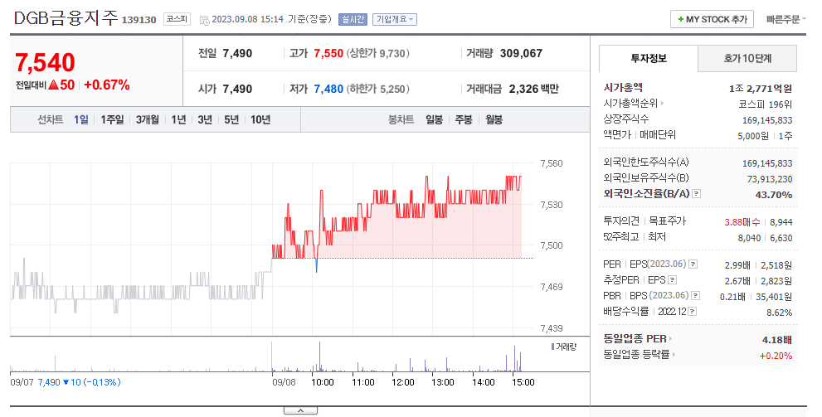The width and height of the screenshot is (822, 417).
Task: Click the 52주최고 value 8,040
Action: tap(749, 238)
